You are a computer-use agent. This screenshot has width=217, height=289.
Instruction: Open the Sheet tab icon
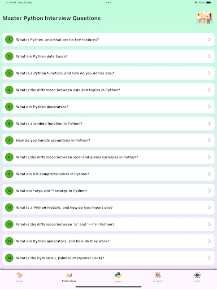click(20, 275)
